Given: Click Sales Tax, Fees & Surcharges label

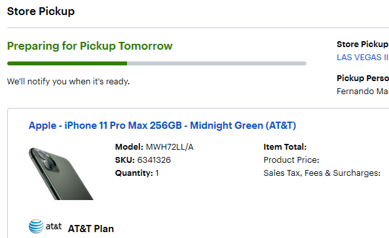Looking at the screenshot, I should 322,173.
